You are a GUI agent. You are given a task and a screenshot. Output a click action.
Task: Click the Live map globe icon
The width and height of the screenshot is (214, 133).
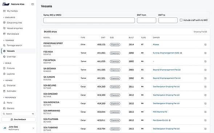[x=4, y=57]
